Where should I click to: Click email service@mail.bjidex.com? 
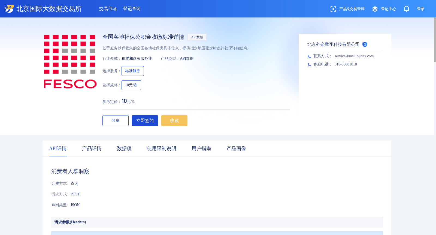click(x=354, y=56)
